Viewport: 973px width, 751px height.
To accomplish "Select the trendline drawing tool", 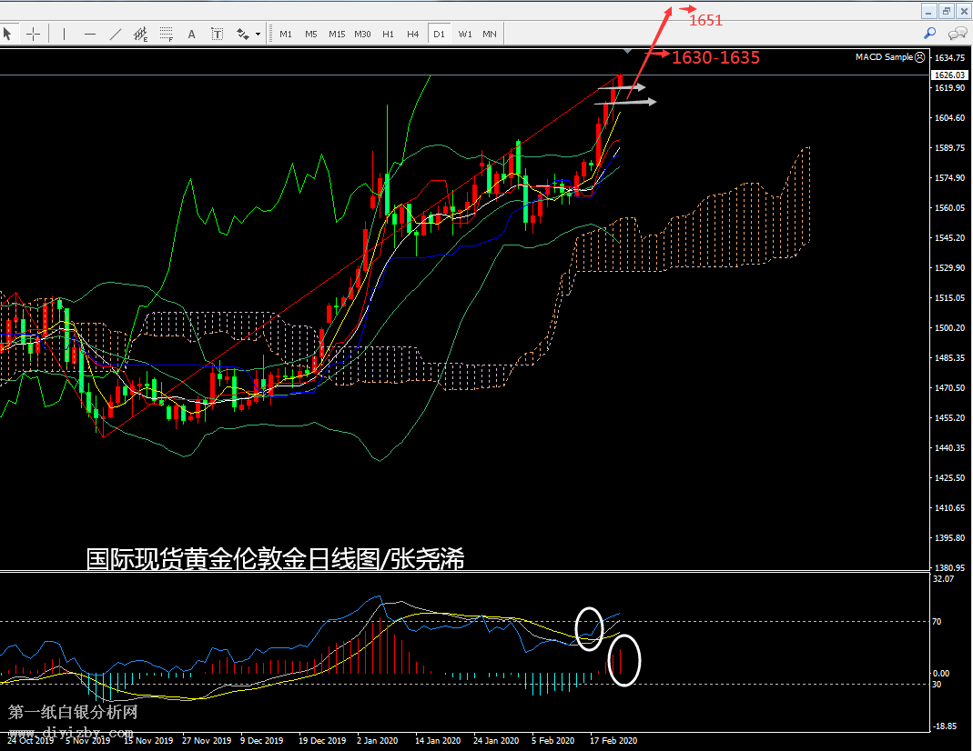I will pos(116,34).
